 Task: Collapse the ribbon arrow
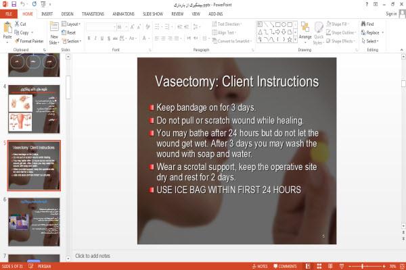coord(401,49)
